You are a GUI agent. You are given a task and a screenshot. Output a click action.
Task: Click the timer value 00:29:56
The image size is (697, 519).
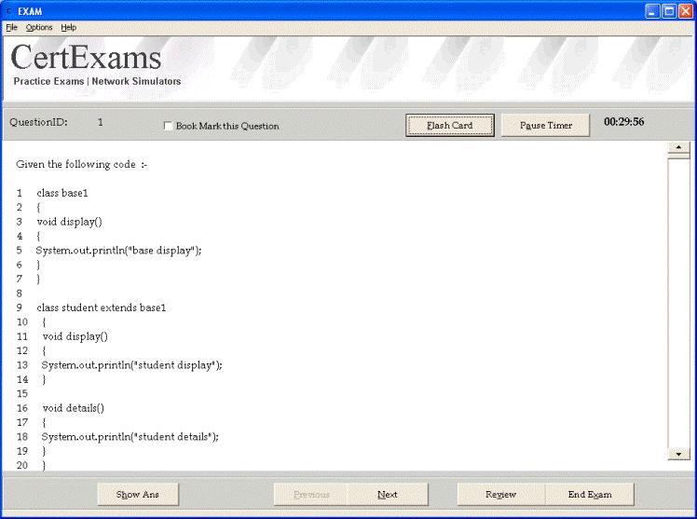click(623, 122)
